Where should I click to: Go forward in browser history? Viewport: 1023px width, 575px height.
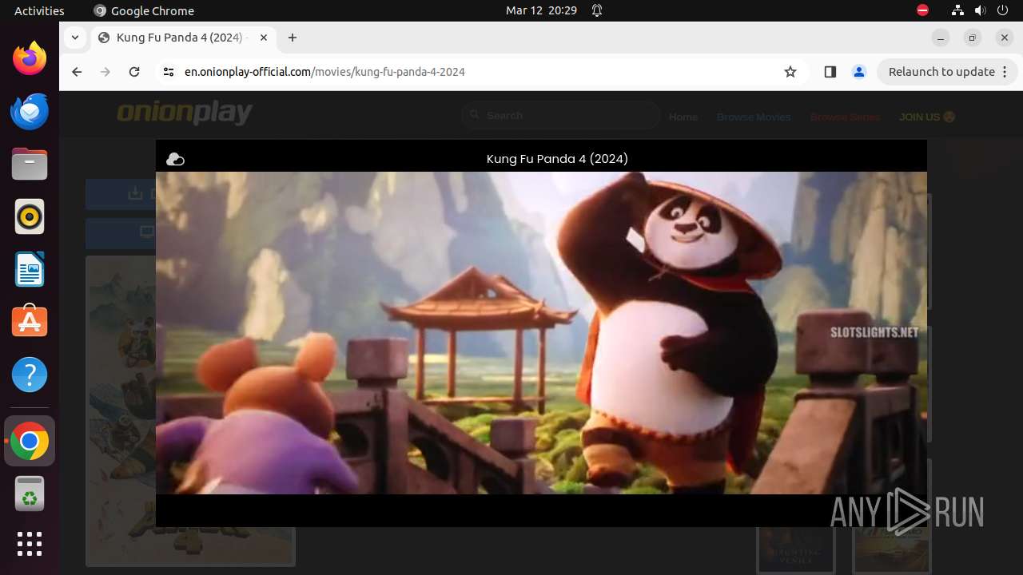[105, 72]
